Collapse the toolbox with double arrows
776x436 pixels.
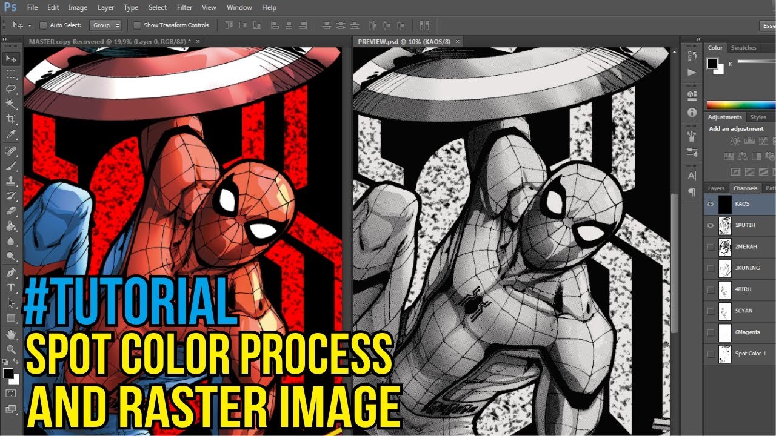click(x=5, y=40)
